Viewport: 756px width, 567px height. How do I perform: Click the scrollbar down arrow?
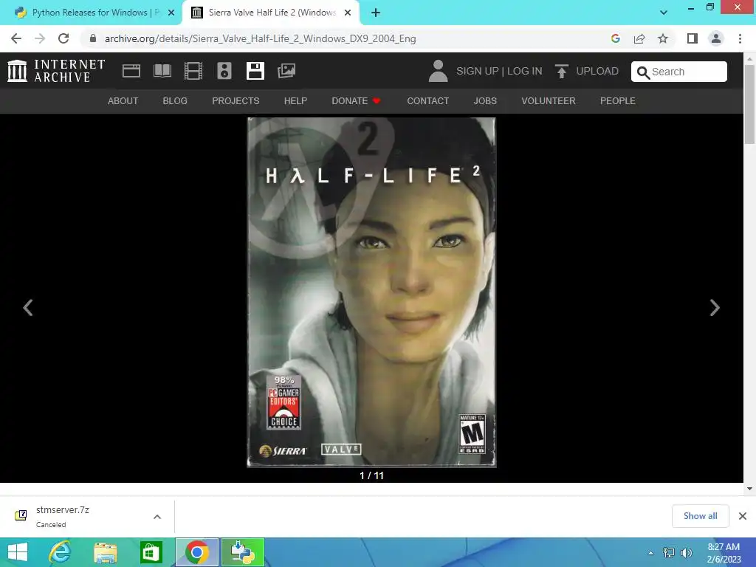click(749, 489)
